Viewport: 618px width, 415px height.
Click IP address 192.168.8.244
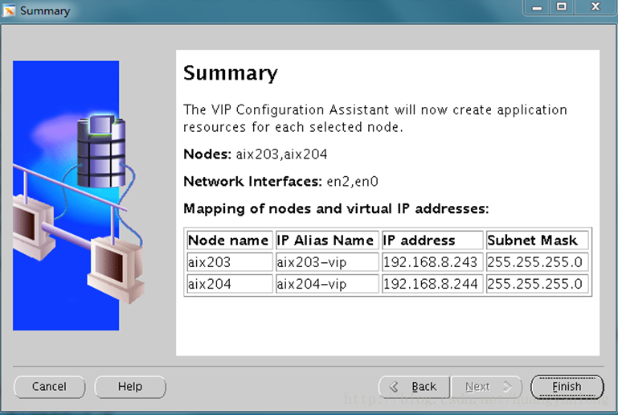432,284
